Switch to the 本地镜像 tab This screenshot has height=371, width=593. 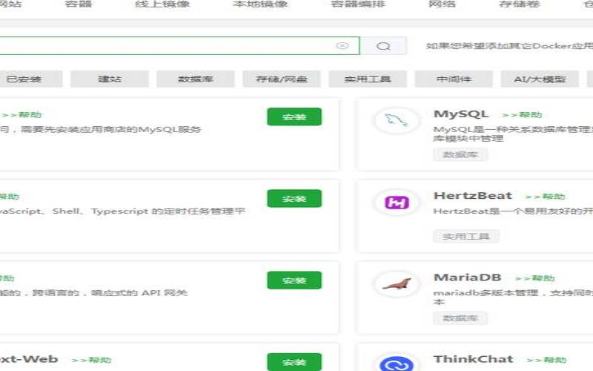click(260, 4)
